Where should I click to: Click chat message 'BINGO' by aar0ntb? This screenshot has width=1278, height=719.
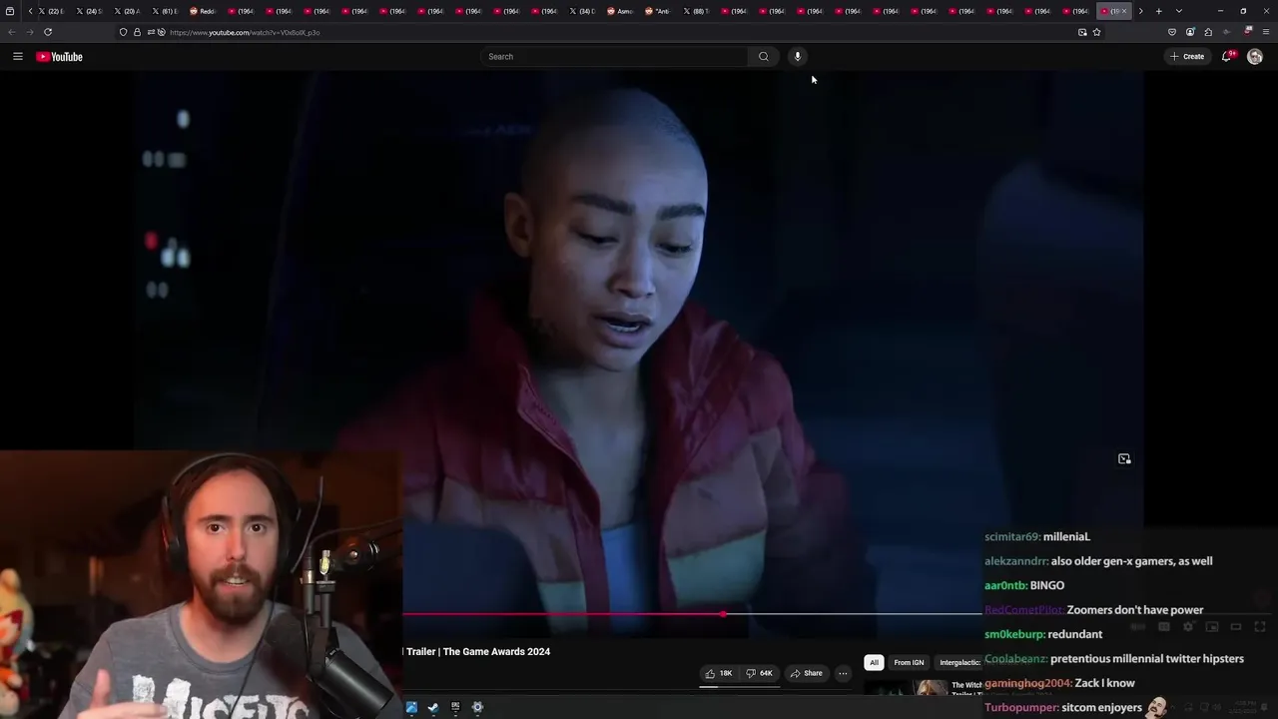point(1024,586)
